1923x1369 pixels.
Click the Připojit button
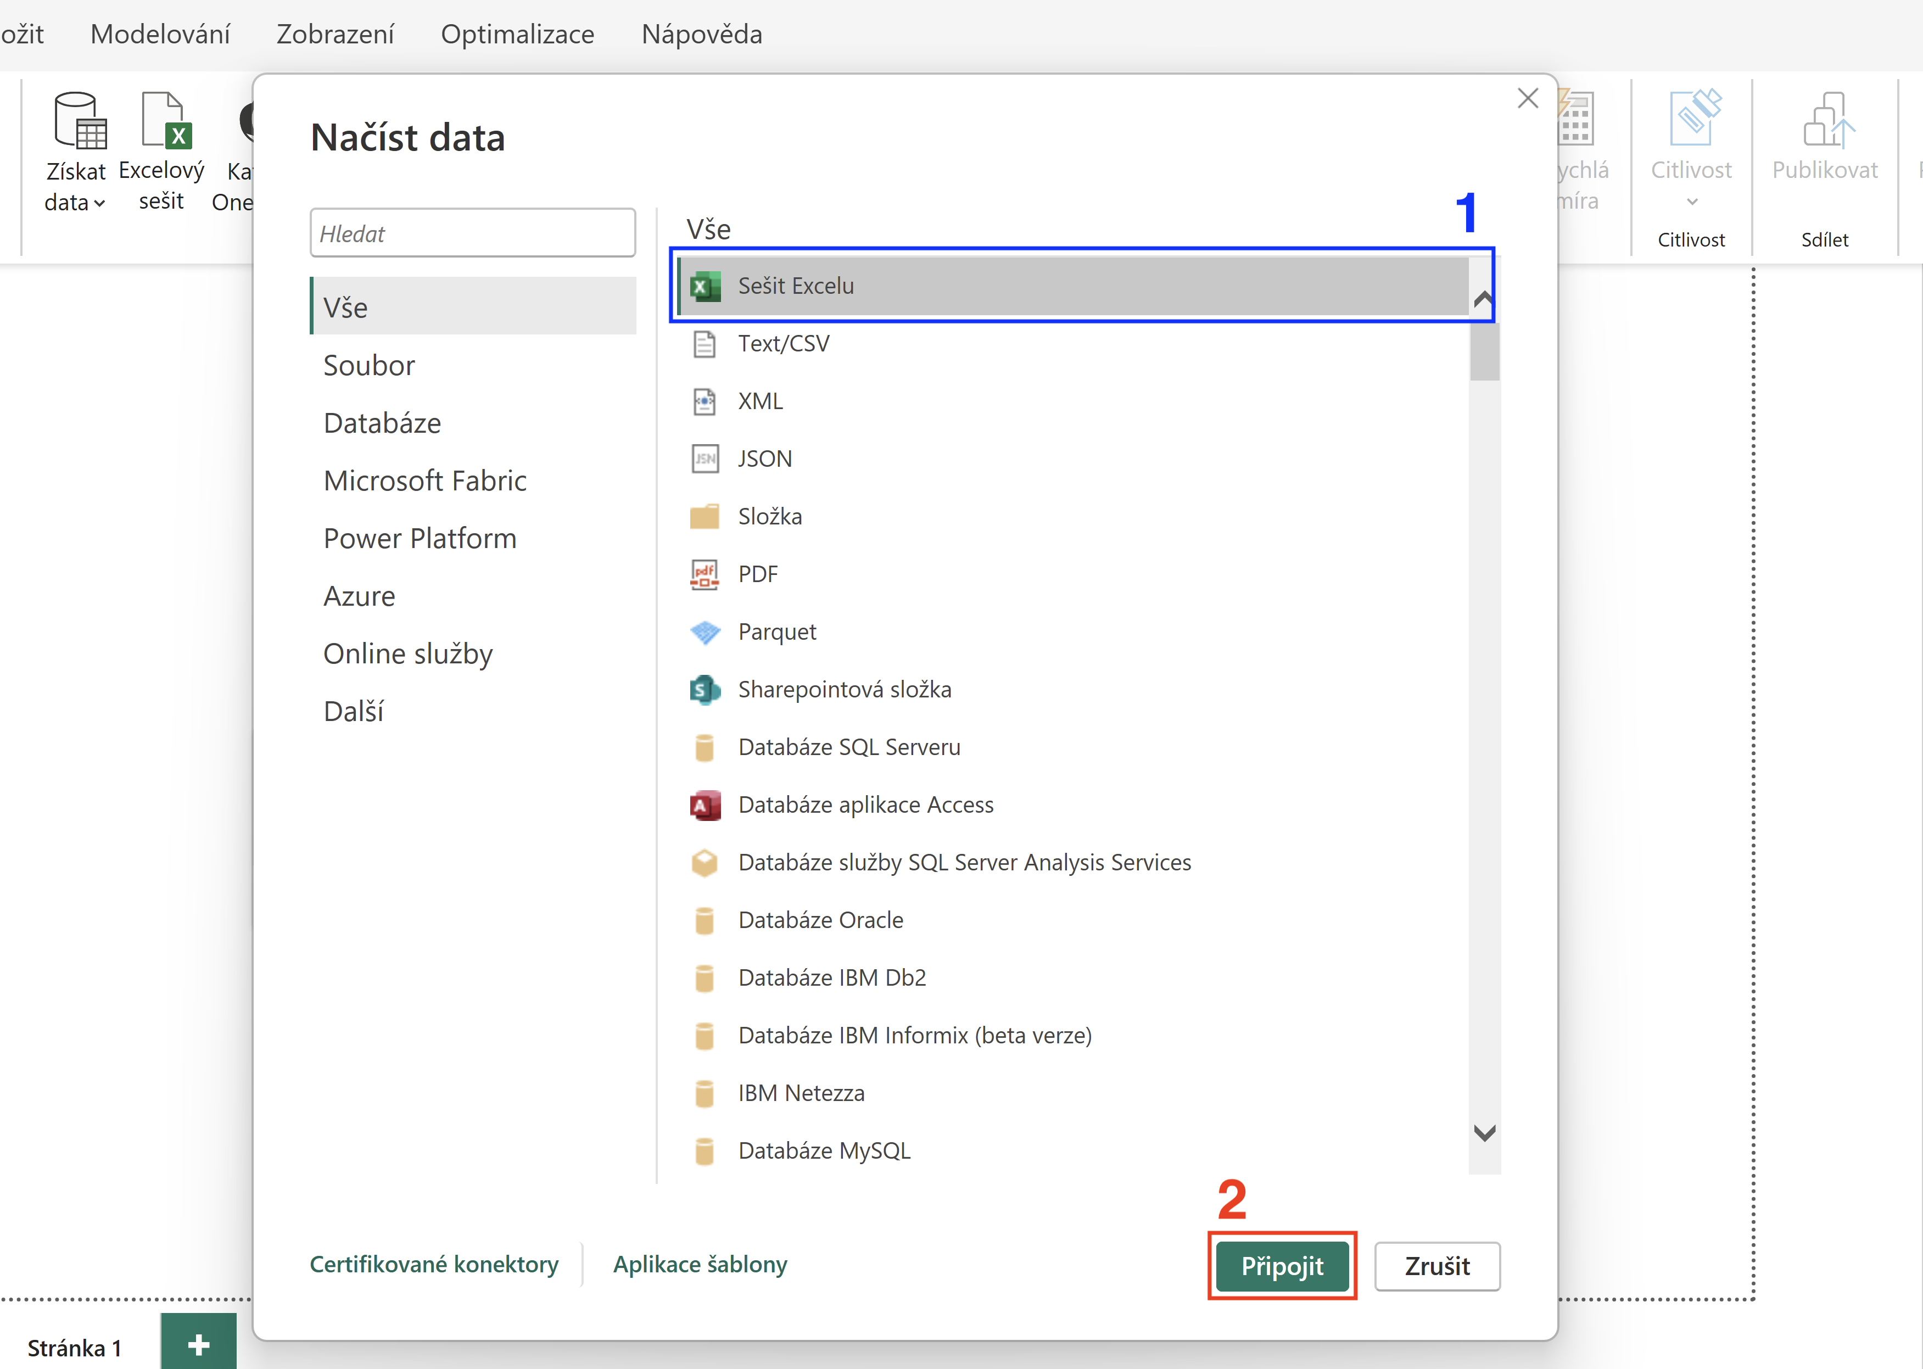1282,1265
